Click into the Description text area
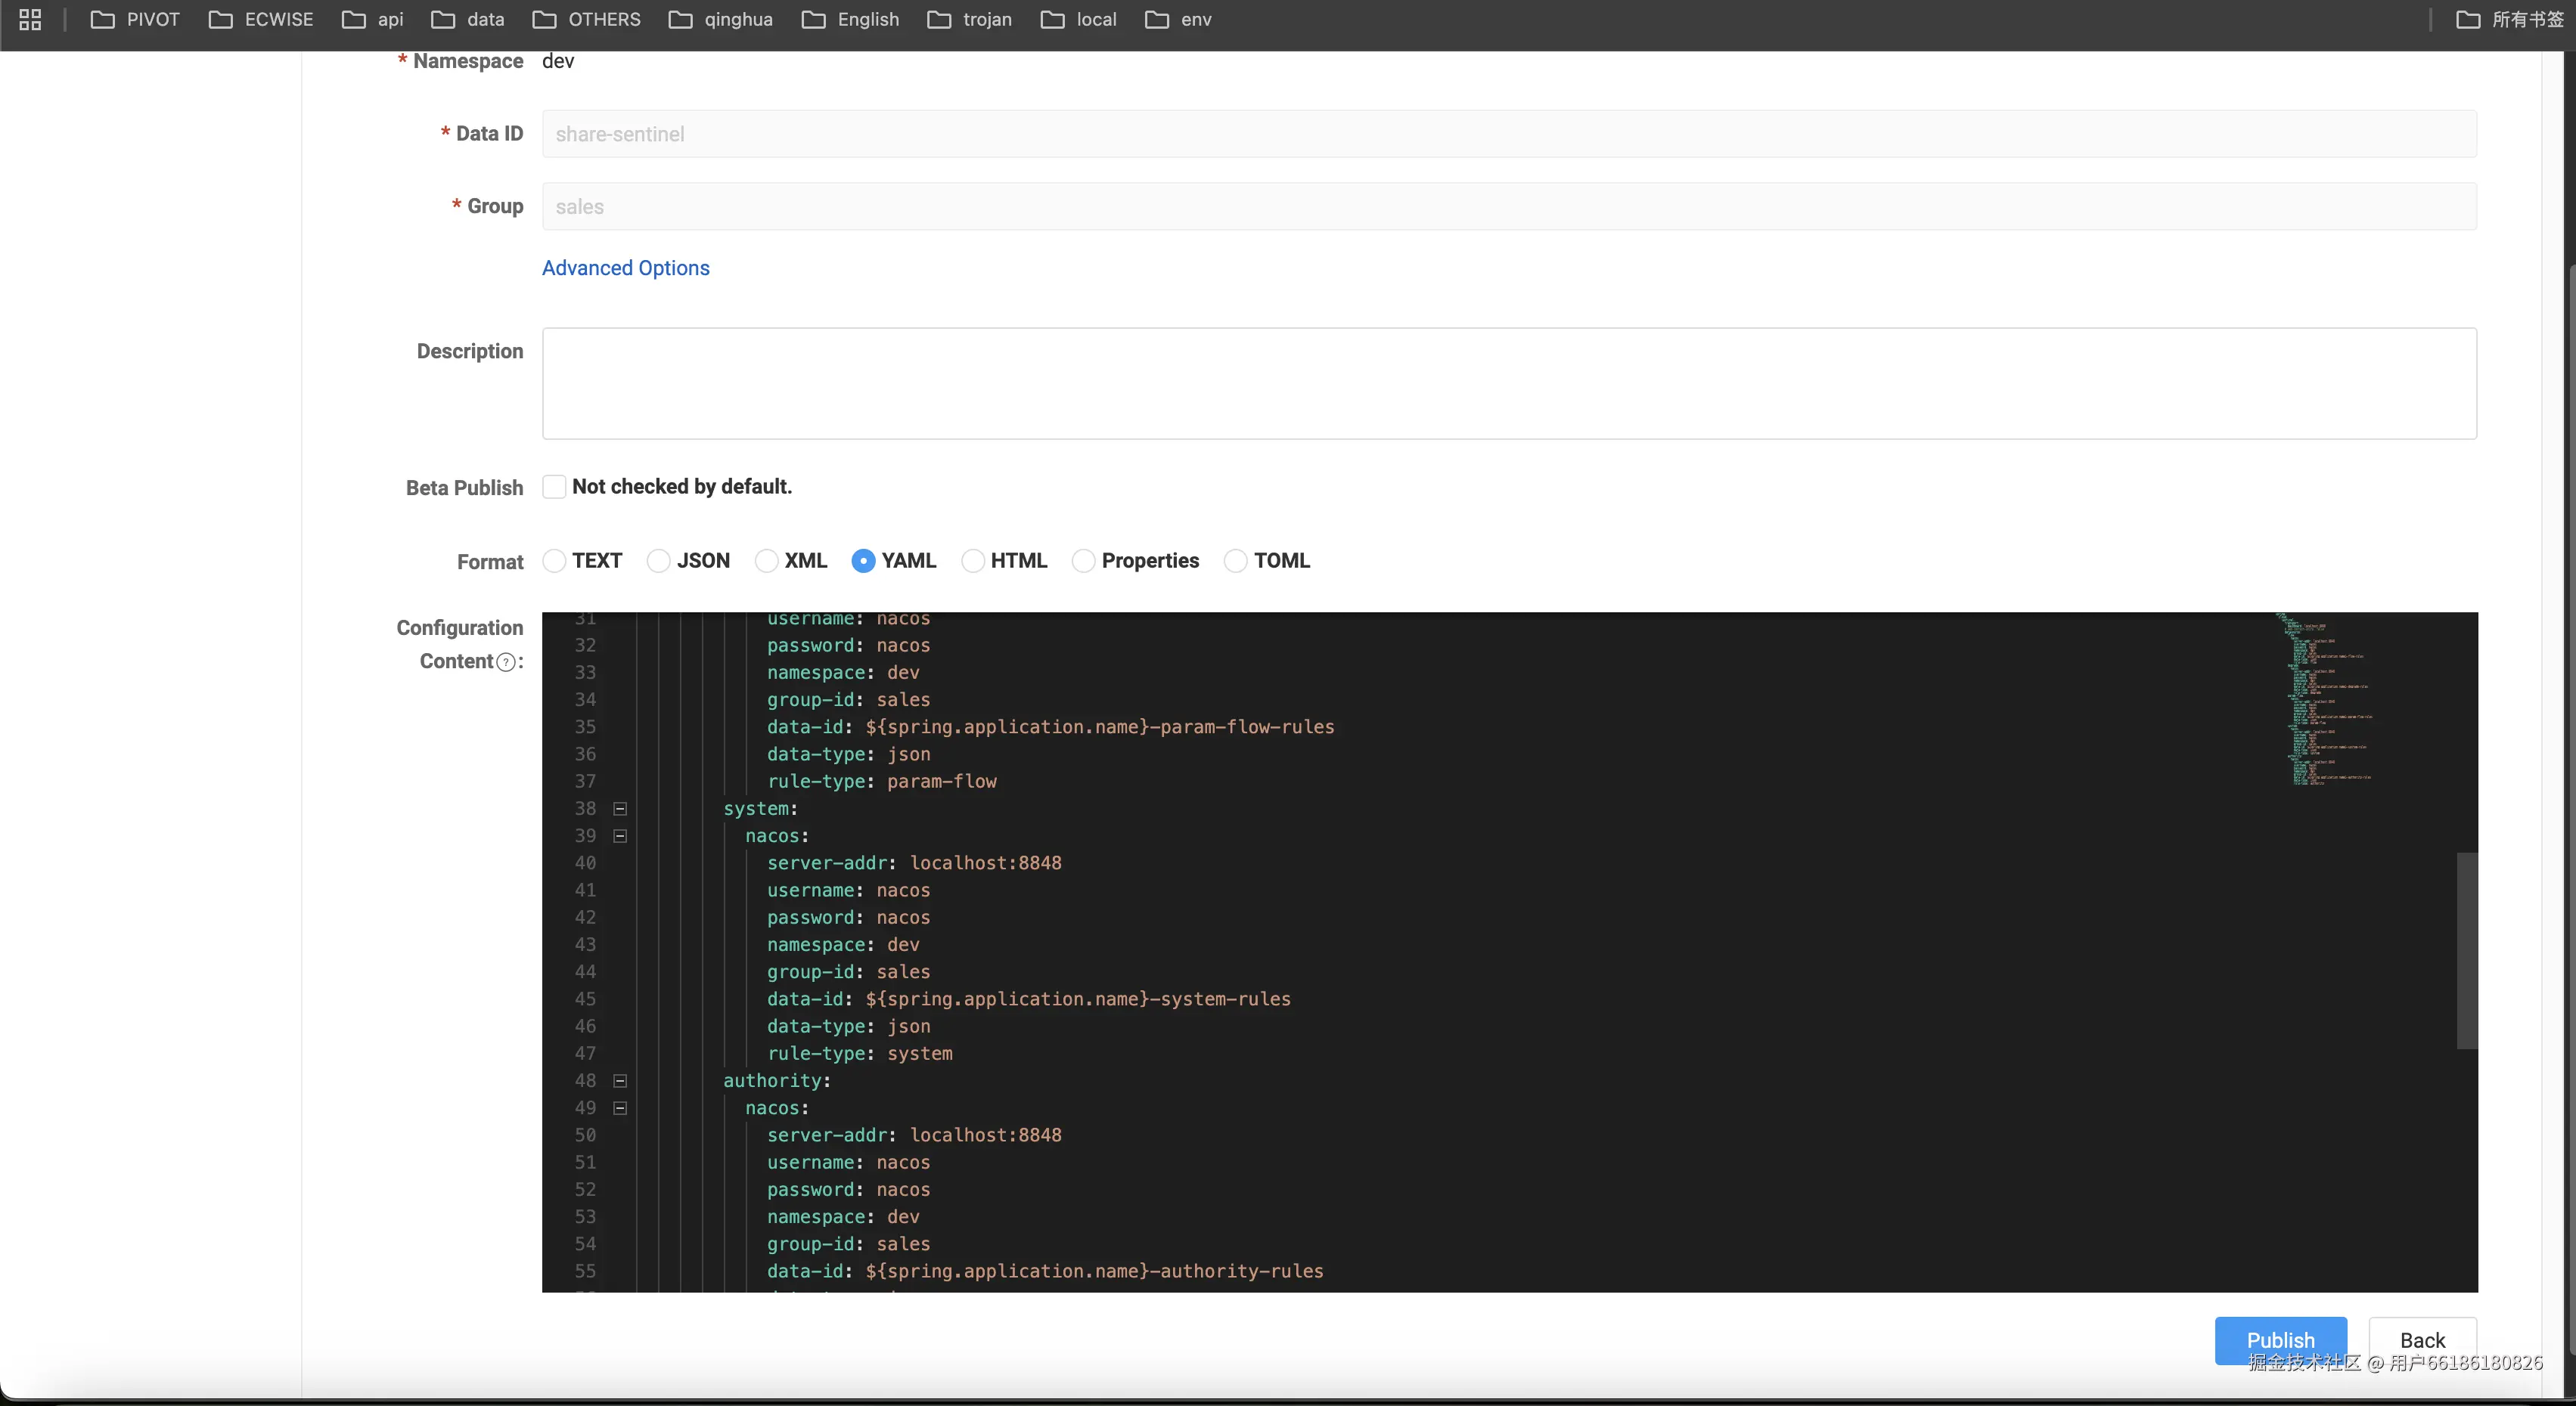 (x=1508, y=384)
